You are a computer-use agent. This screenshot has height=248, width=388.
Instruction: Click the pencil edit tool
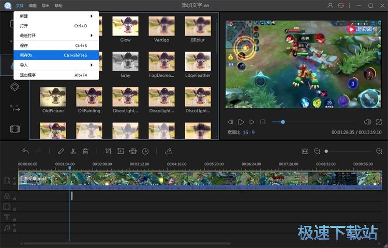click(61, 151)
